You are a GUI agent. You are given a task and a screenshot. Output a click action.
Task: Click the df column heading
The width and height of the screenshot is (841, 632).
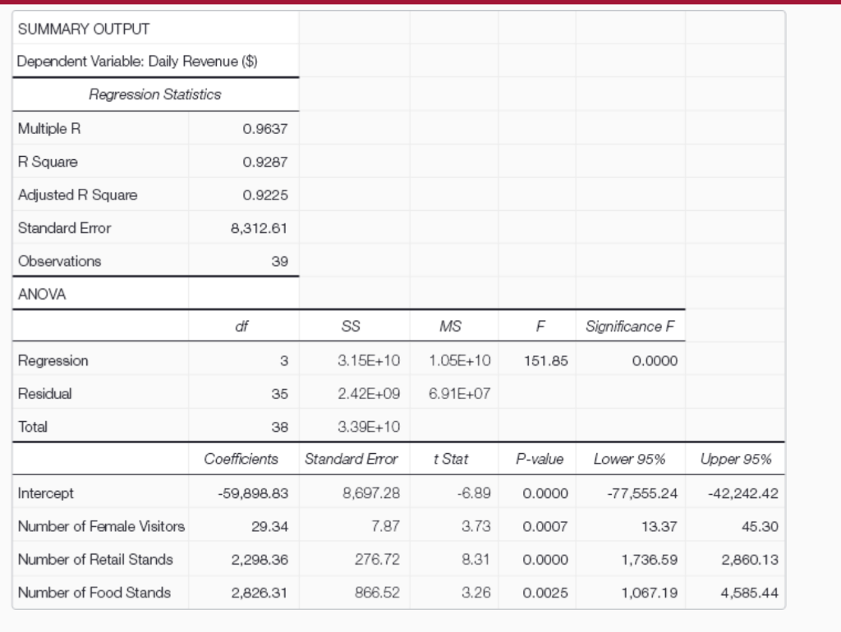[242, 326]
